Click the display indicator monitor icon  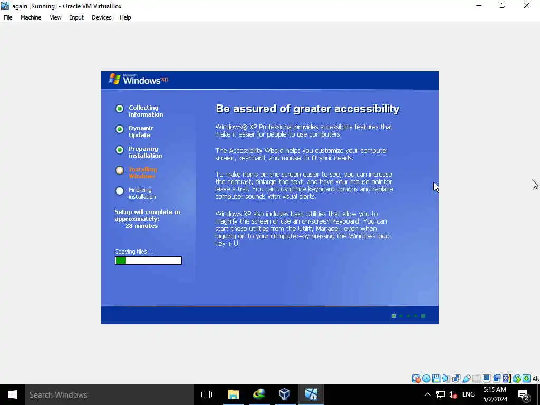486,379
